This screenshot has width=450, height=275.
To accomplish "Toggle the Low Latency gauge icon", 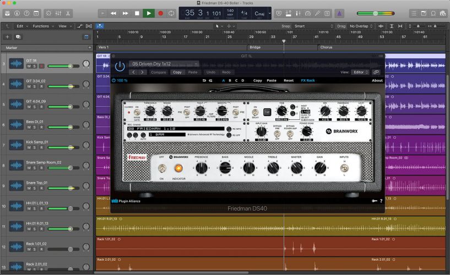I will (x=308, y=13).
